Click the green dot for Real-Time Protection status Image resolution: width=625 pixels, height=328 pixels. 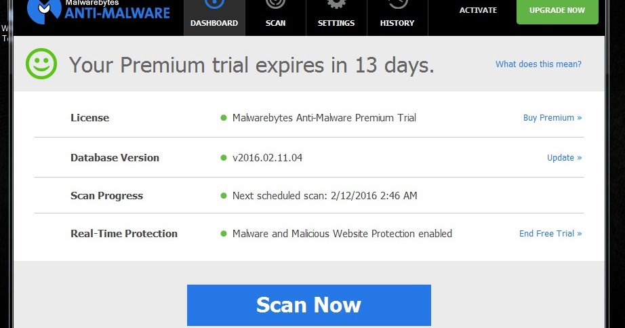tap(224, 234)
